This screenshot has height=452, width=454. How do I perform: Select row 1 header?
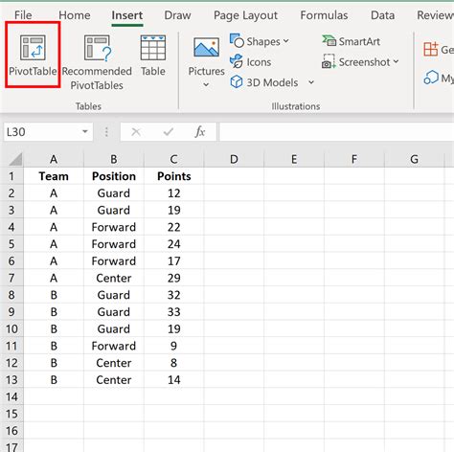[11, 176]
